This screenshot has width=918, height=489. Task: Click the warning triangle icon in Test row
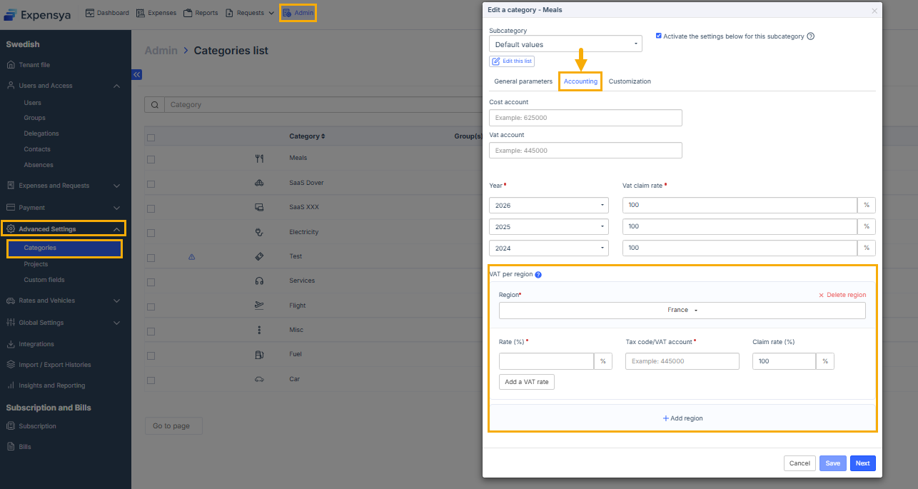(x=191, y=256)
